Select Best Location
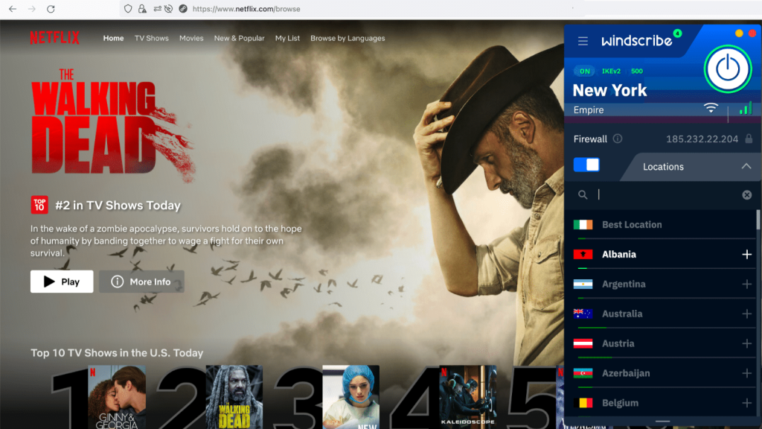762x429 pixels. click(x=662, y=225)
